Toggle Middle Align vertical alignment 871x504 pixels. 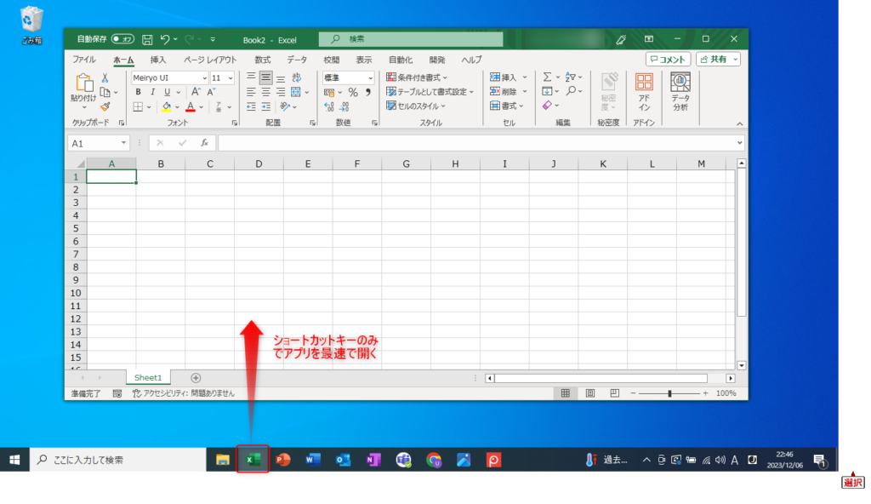[x=266, y=77]
